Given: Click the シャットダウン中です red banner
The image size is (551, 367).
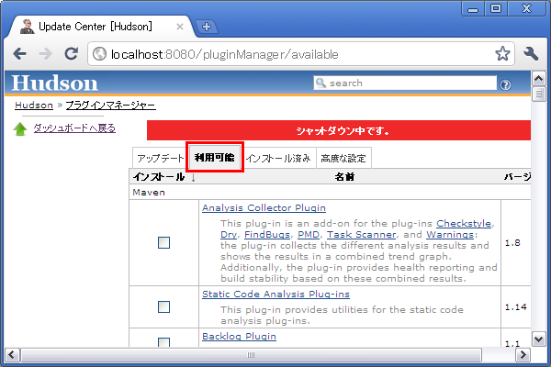Looking at the screenshot, I should [339, 130].
